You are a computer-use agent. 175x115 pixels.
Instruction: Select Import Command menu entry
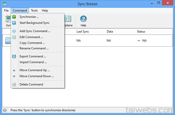click(33, 62)
